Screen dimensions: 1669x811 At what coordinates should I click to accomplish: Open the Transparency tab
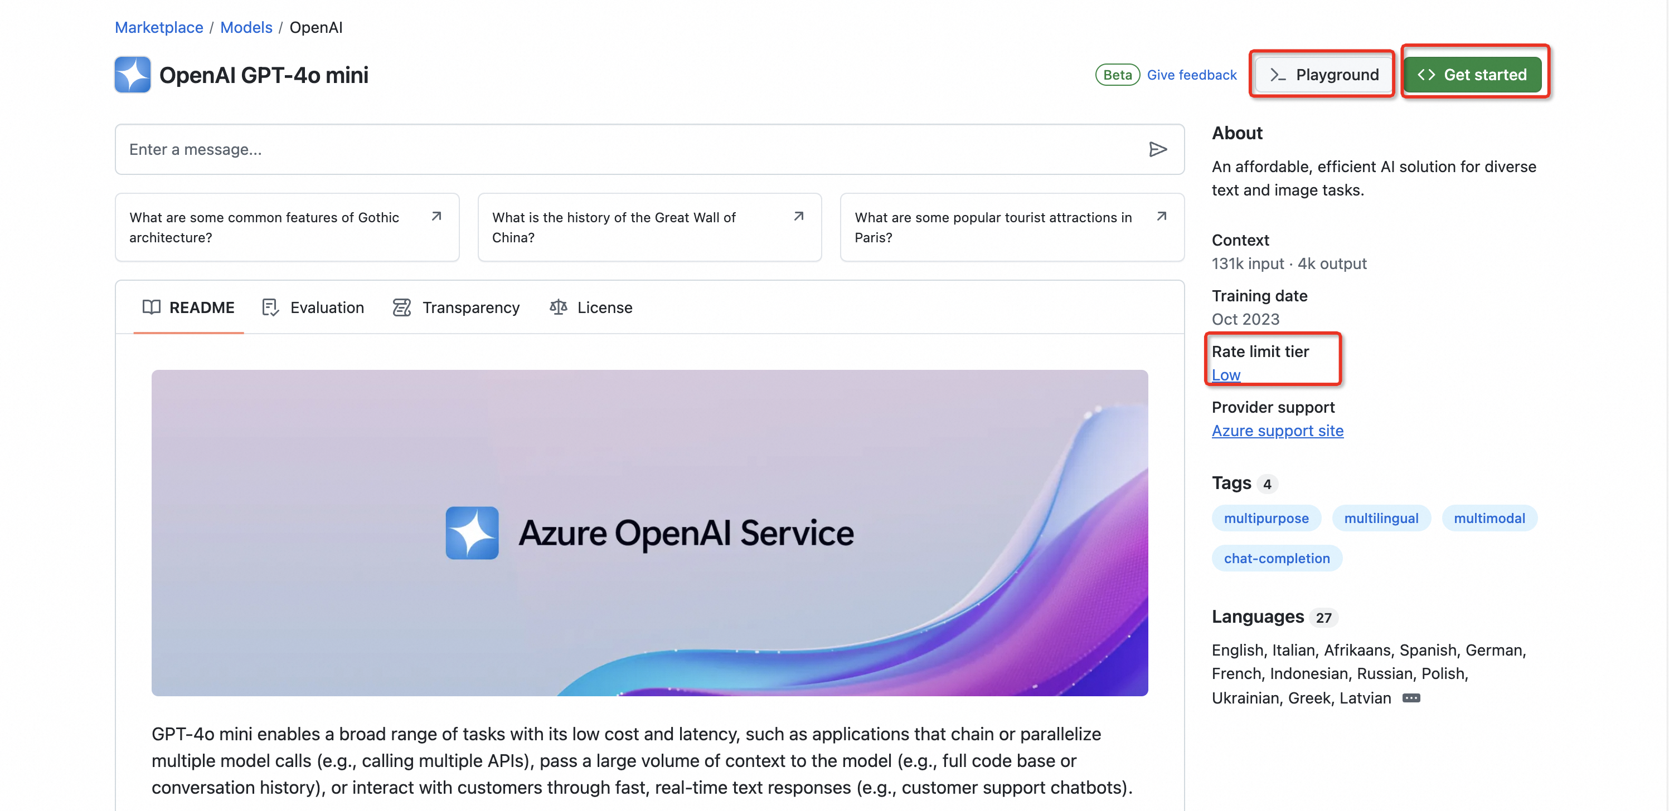(470, 307)
